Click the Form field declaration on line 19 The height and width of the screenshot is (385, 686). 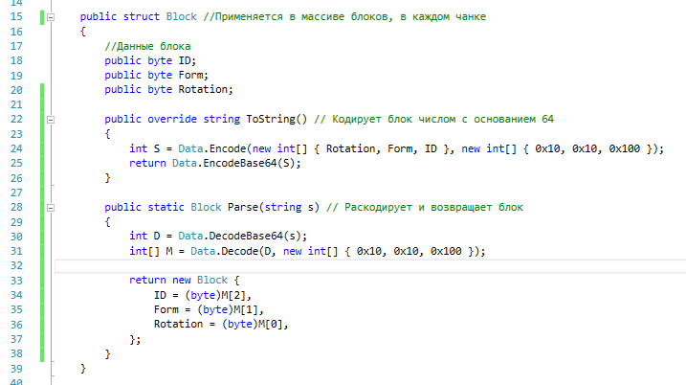coord(190,75)
